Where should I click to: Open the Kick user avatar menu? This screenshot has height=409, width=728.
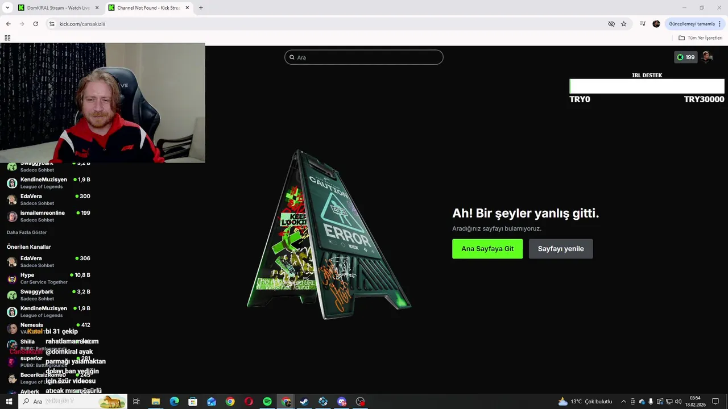(707, 57)
